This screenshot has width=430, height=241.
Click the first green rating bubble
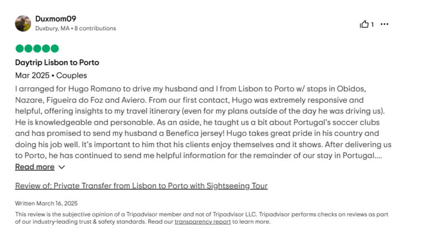20,49
